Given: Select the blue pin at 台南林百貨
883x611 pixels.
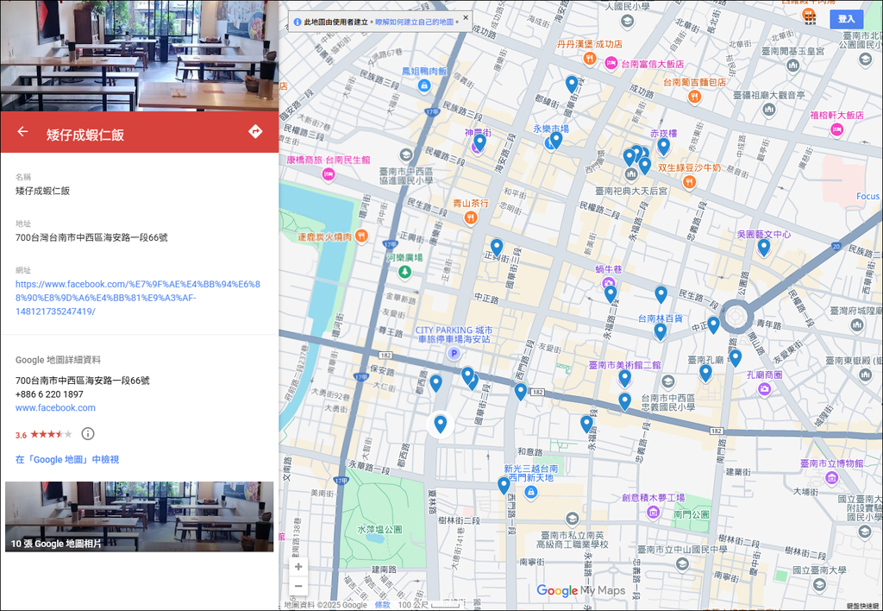Looking at the screenshot, I should [x=660, y=331].
